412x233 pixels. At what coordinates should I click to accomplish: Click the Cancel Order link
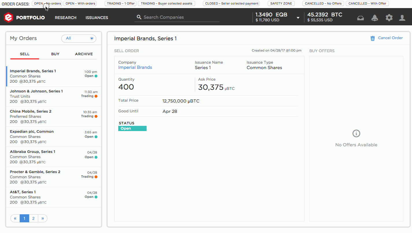(390, 38)
